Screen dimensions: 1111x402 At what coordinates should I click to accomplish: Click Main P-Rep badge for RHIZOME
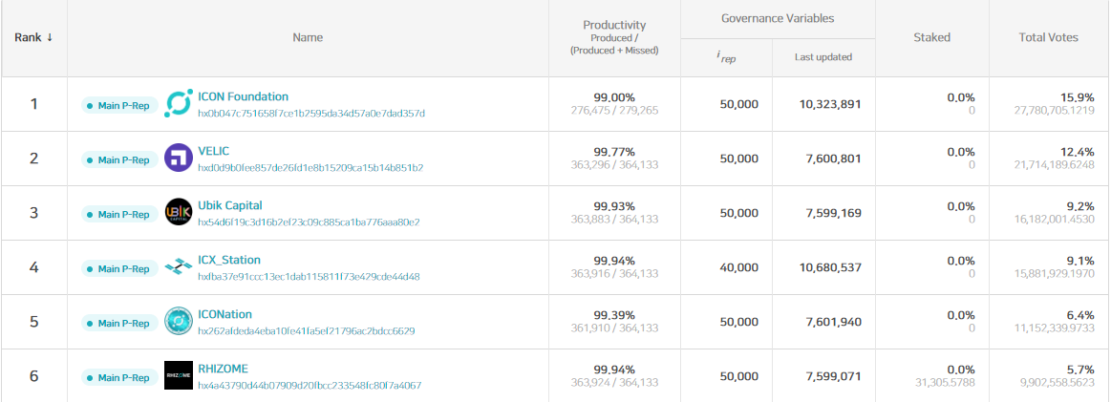[119, 378]
